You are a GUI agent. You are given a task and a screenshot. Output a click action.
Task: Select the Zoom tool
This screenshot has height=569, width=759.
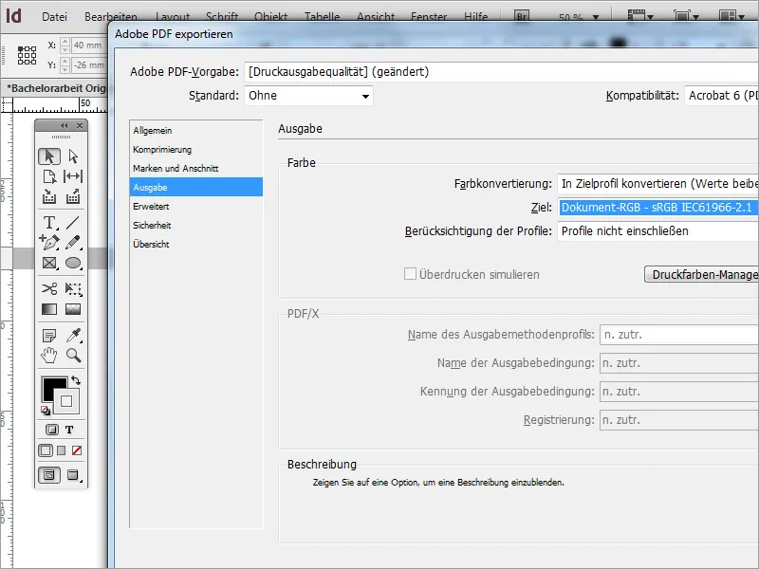tap(73, 356)
